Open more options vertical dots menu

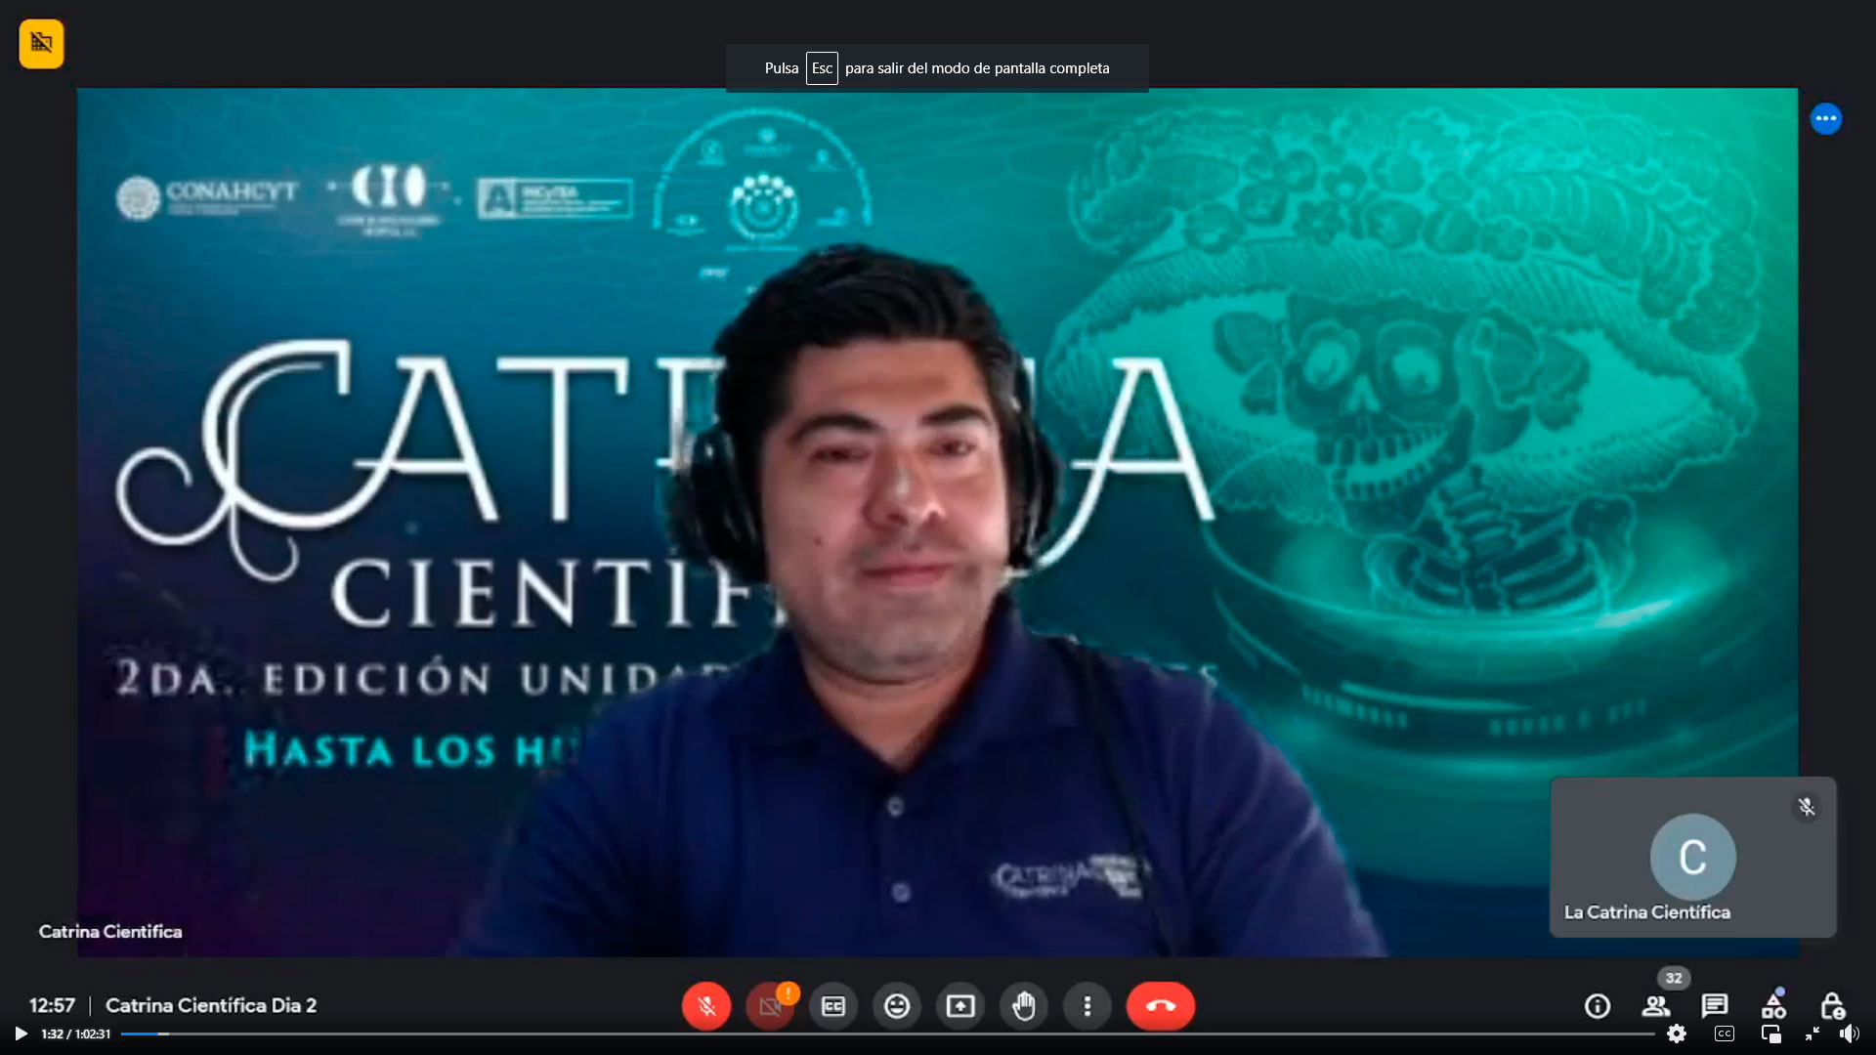click(1087, 1006)
